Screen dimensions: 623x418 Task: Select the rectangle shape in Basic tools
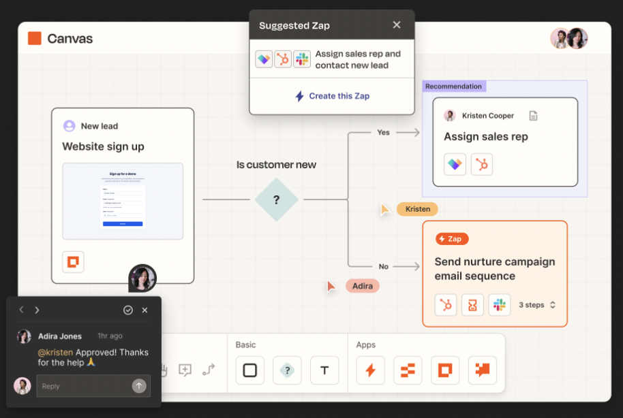point(250,370)
